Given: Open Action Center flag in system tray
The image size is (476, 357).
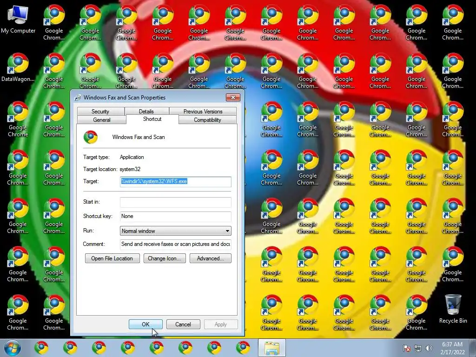Looking at the screenshot, I should coord(407,348).
